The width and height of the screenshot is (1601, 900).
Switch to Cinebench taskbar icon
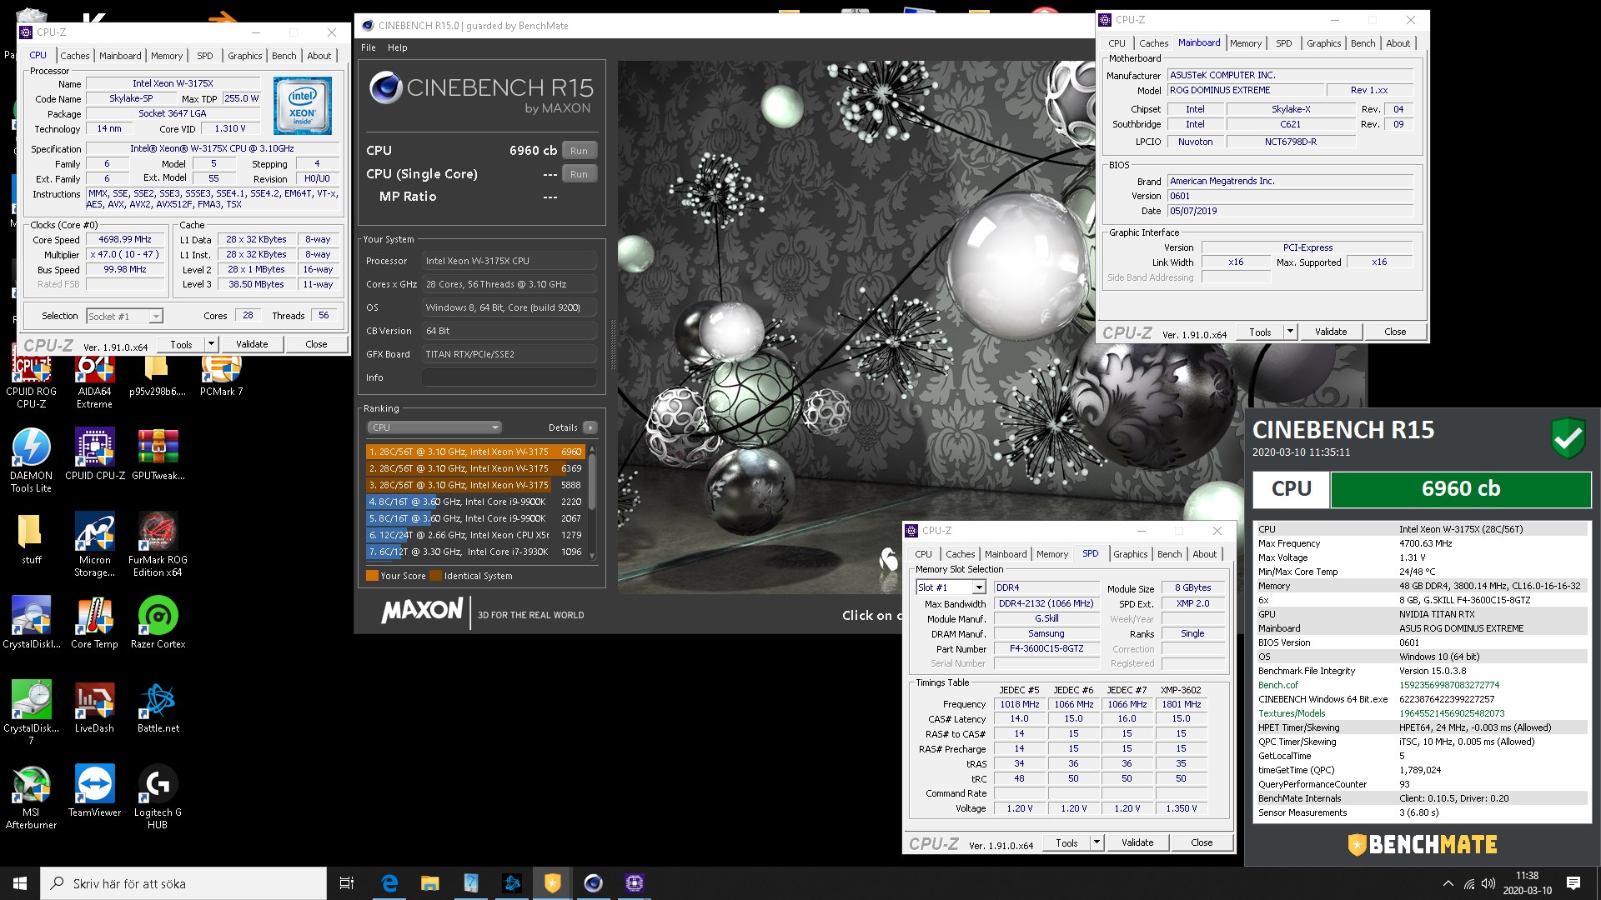click(593, 883)
